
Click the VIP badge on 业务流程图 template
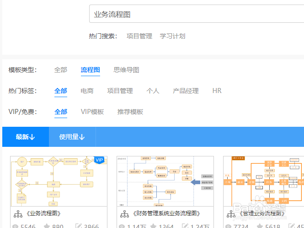(99, 160)
